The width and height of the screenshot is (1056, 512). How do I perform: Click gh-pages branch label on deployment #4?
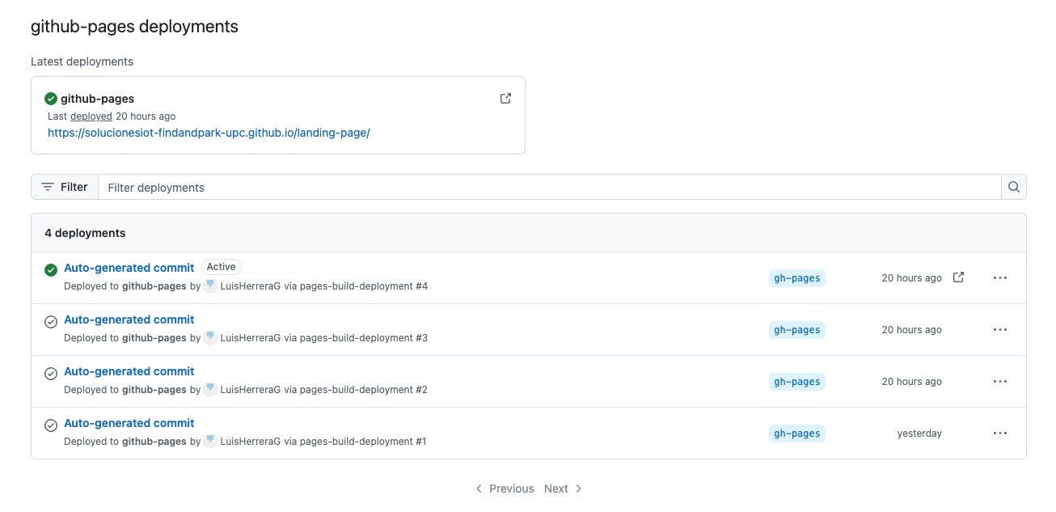[x=797, y=278]
